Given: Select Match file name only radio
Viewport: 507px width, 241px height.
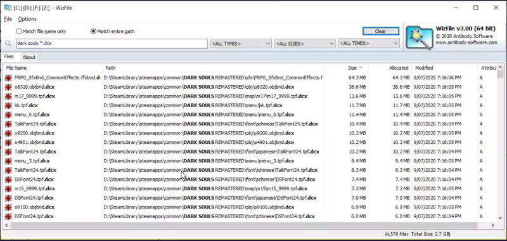Looking at the screenshot, I should 19,31.
